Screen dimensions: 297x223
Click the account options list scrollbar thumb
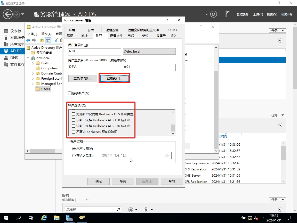coord(173,128)
